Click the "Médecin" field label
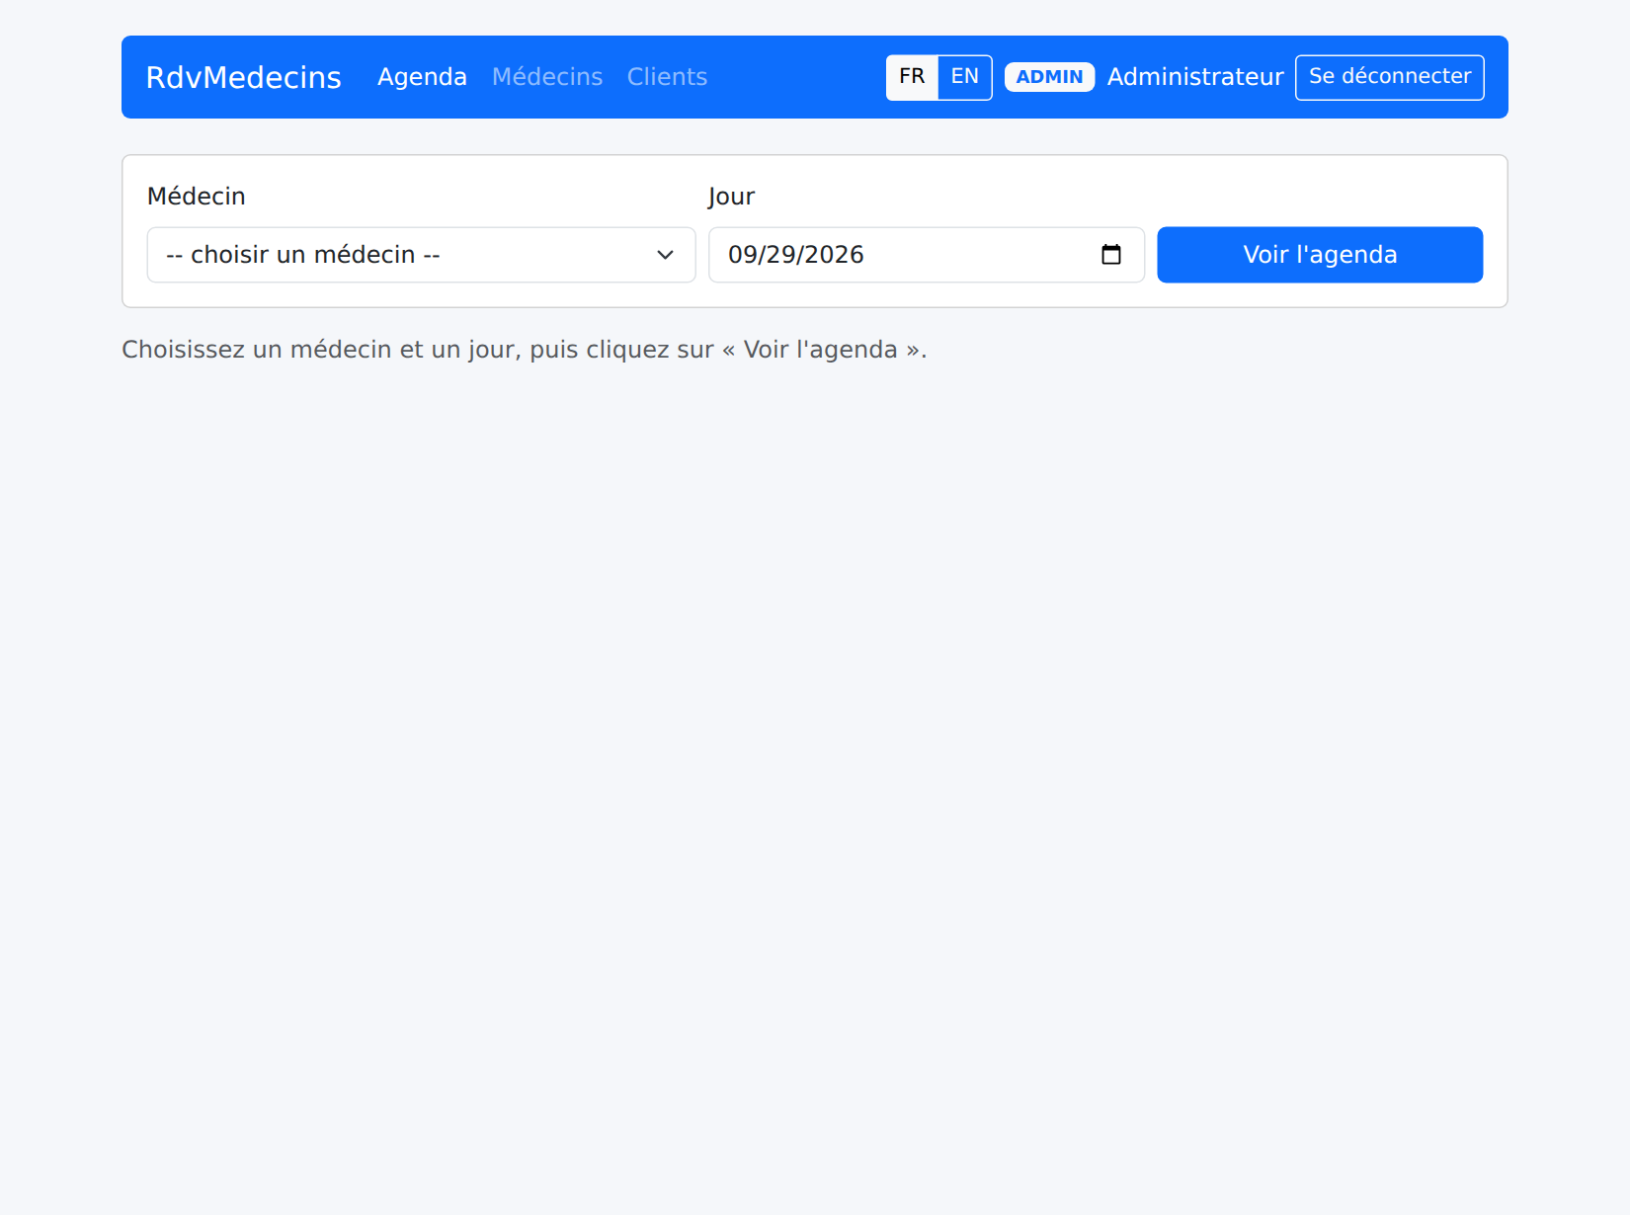Viewport: 1630px width, 1215px height. (197, 197)
